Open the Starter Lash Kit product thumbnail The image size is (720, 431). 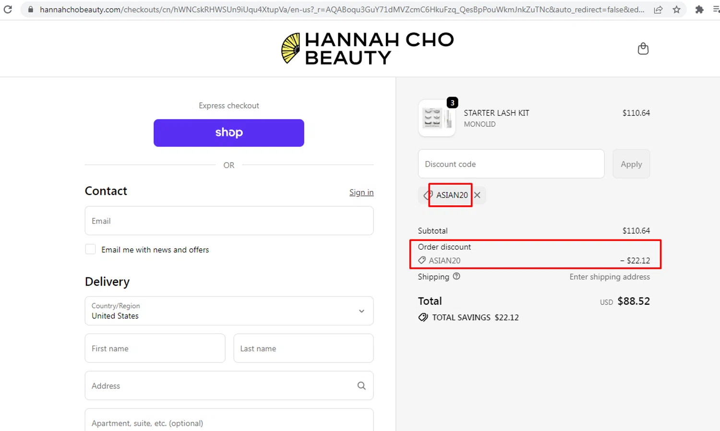[437, 118]
